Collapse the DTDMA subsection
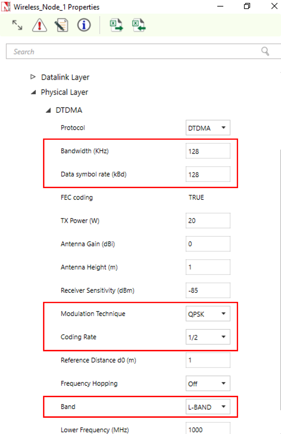Image resolution: width=281 pixels, height=434 pixels. [48, 110]
